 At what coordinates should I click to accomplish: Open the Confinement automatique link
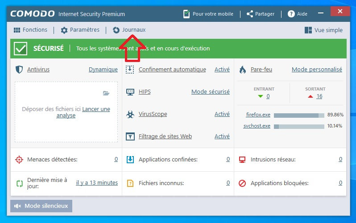pos(172,70)
